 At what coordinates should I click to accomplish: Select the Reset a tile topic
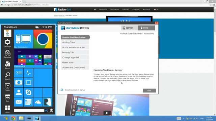[x=75, y=63]
